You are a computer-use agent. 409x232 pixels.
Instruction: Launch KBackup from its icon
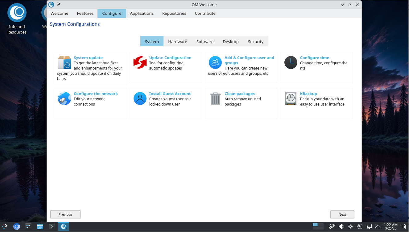(x=291, y=99)
